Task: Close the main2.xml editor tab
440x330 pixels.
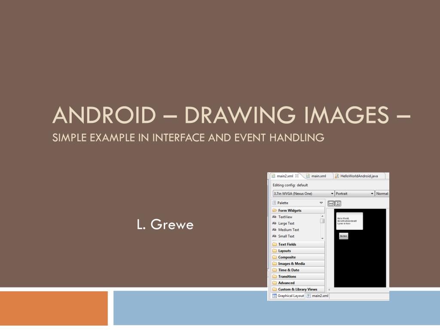Action: 297,176
